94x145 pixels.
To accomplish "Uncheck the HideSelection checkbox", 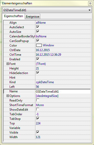I will (38, 72).
